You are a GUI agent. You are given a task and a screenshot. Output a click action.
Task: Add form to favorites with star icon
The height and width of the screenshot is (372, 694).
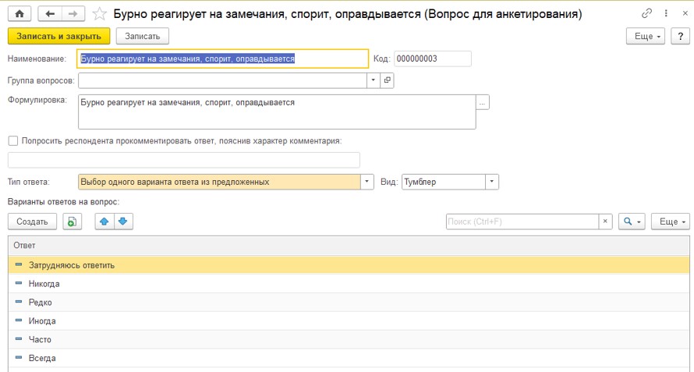point(100,14)
